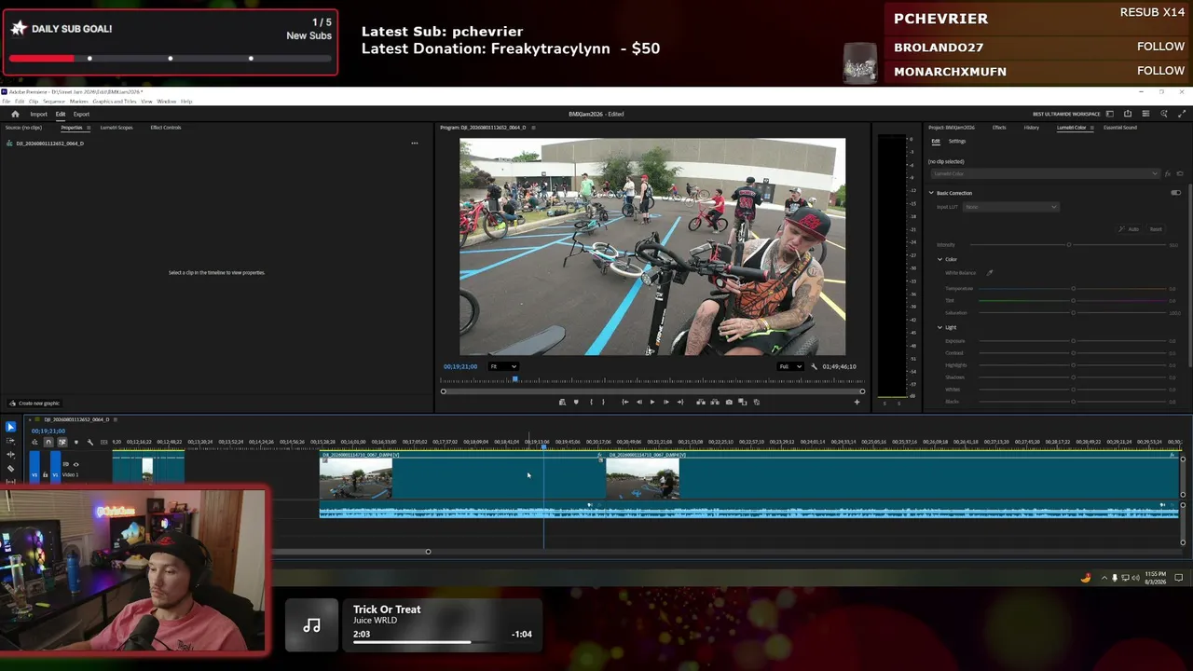This screenshot has height=671, width=1193.
Task: Click the Program Monitor playhead marker
Action: 514,379
